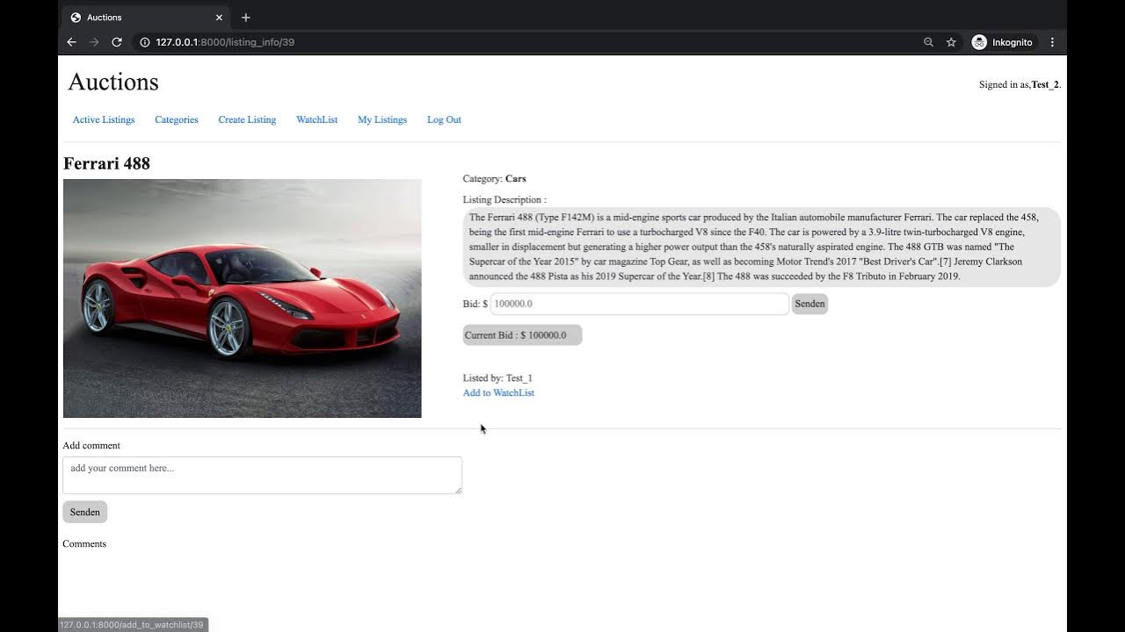Navigate to Create Listing
The width and height of the screenshot is (1125, 632).
247,119
